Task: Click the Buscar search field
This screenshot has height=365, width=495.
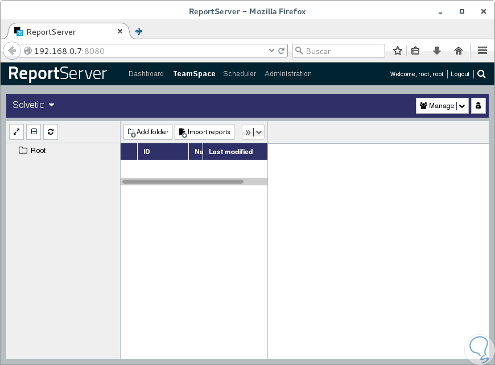Action: coord(339,51)
